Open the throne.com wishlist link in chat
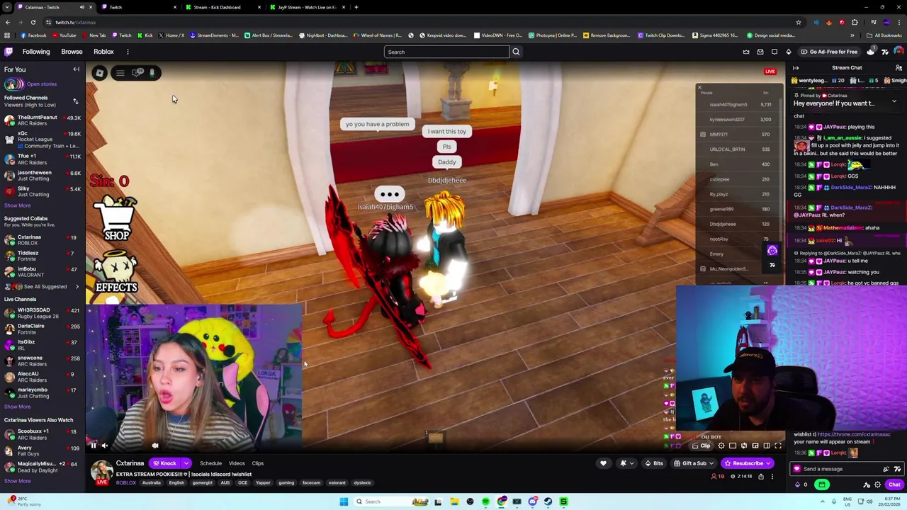 (854, 434)
